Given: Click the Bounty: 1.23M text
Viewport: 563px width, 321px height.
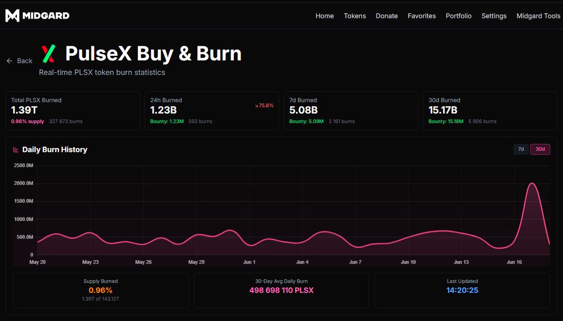Looking at the screenshot, I should point(167,121).
